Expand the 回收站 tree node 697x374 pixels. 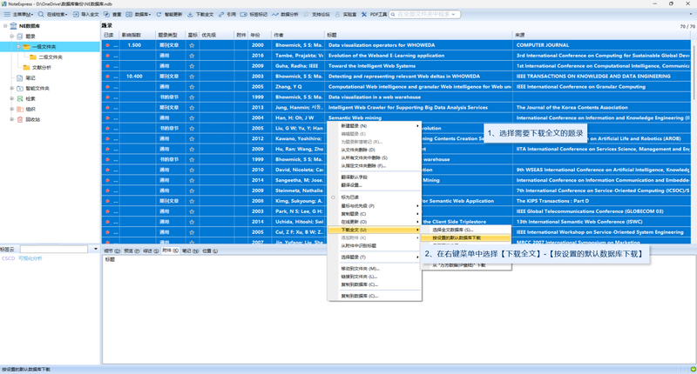[x=12, y=119]
